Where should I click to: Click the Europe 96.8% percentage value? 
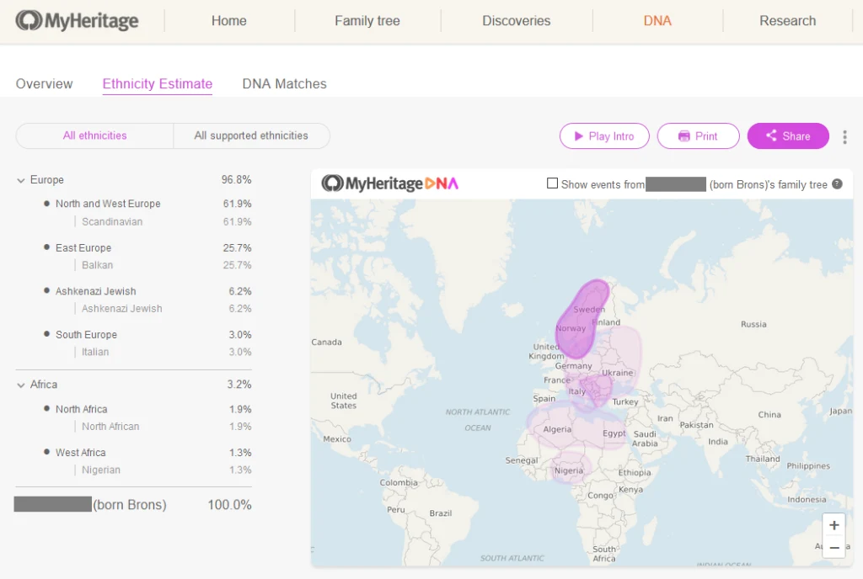pos(236,179)
